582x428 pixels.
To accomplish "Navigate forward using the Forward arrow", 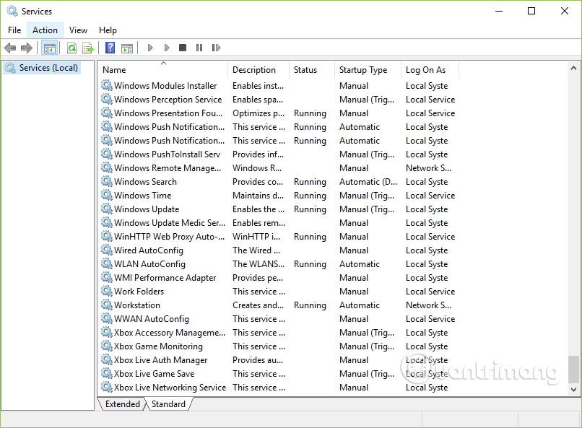I will [27, 48].
